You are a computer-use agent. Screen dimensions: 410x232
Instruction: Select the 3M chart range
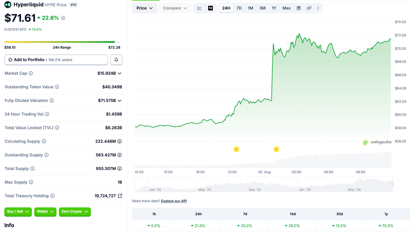point(262,8)
